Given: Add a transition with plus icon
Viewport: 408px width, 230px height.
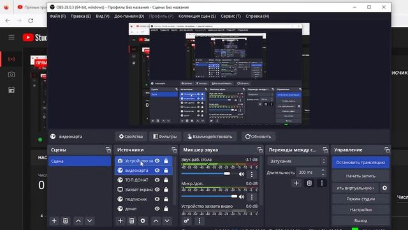Looking at the screenshot, I should pyautogui.click(x=296, y=183).
